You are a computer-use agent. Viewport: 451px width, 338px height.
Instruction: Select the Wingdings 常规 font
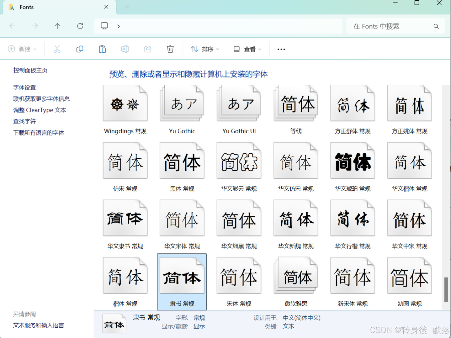click(125, 110)
